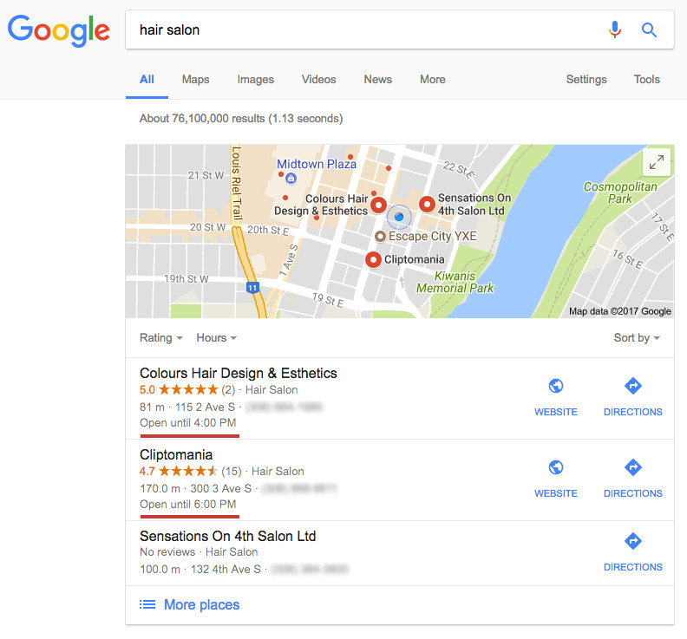Open the Cliptomania listing title
The image size is (687, 639).
pos(176,454)
